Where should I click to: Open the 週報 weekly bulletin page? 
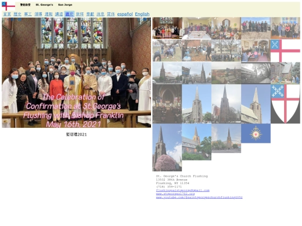point(49,14)
